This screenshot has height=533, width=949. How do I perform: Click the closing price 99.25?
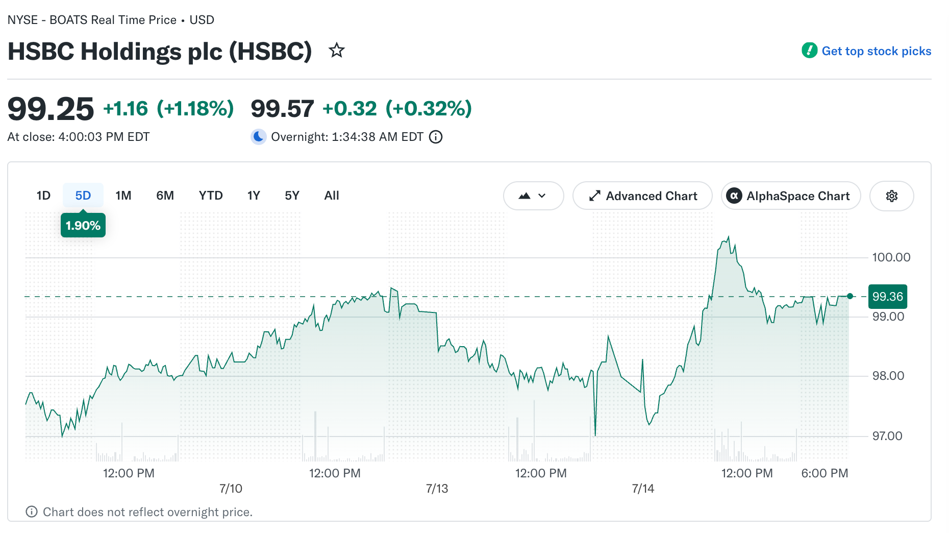tap(51, 109)
